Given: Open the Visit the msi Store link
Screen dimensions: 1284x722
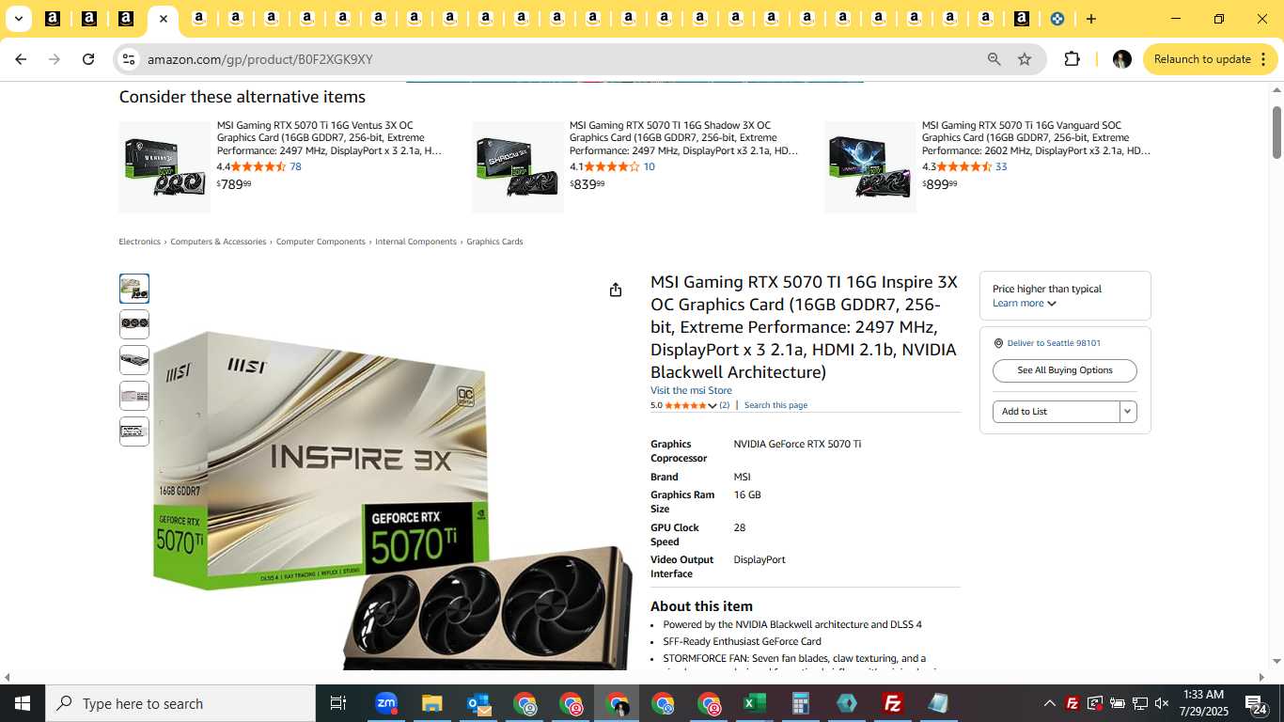Looking at the screenshot, I should tap(691, 390).
